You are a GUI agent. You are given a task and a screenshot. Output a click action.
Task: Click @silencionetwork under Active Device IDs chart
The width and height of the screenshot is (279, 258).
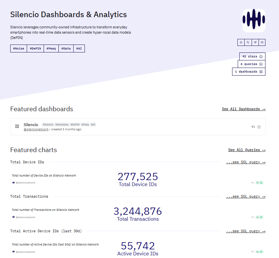pyautogui.click(x=25, y=252)
